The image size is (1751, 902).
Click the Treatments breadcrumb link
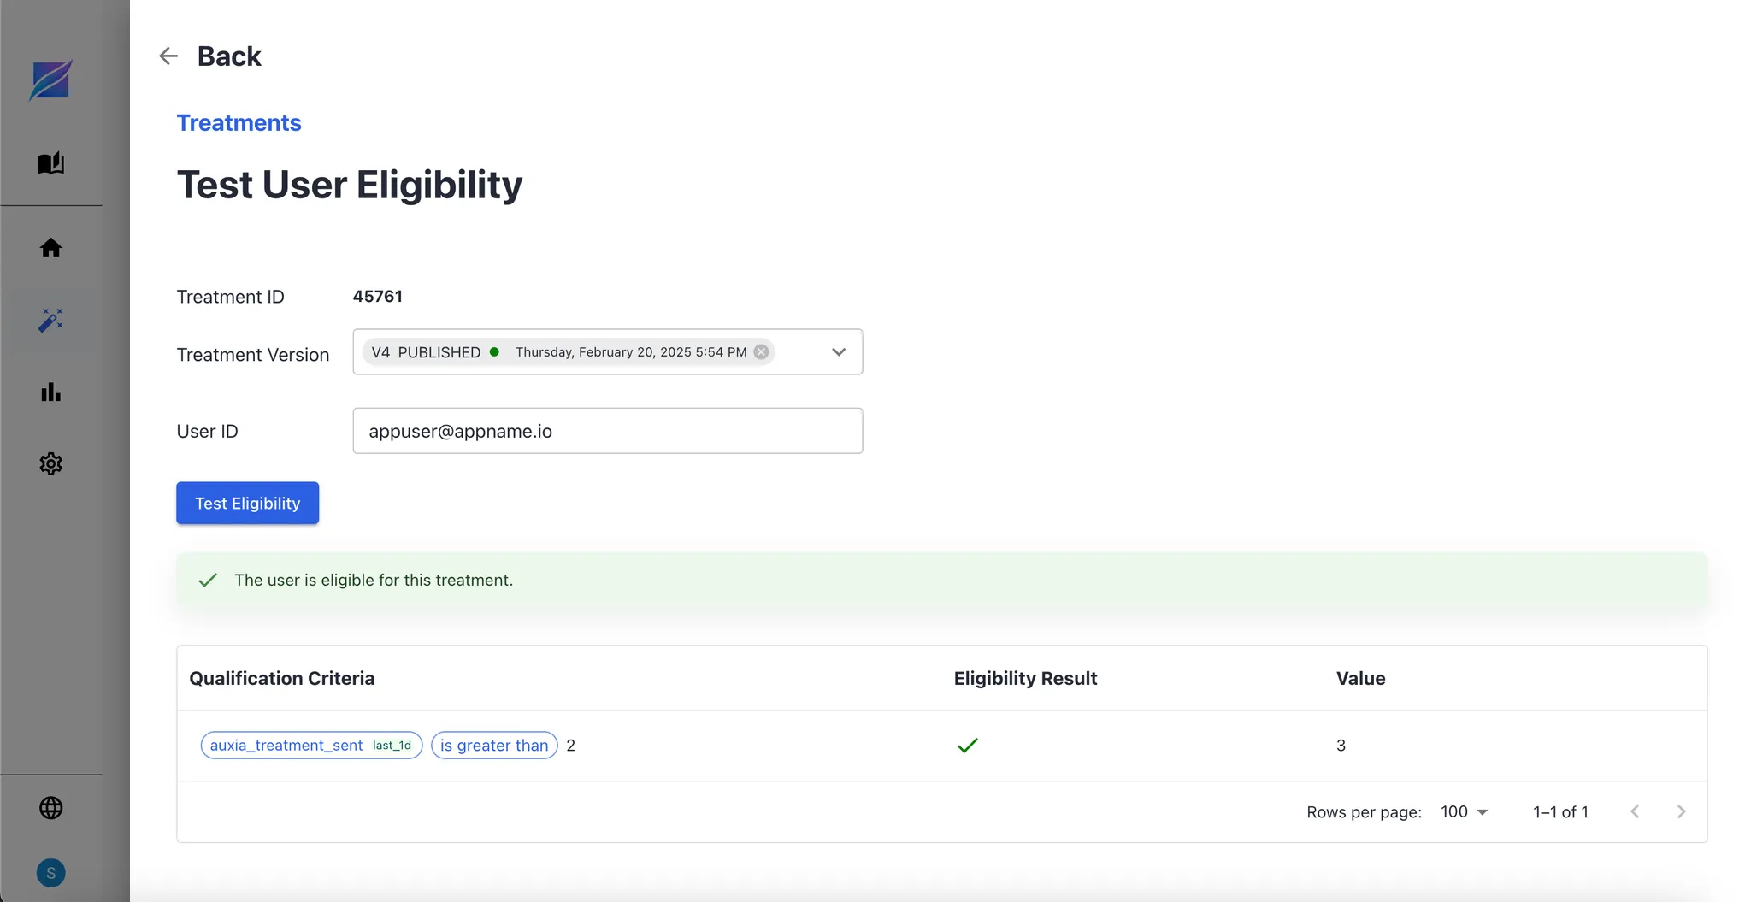(x=239, y=123)
